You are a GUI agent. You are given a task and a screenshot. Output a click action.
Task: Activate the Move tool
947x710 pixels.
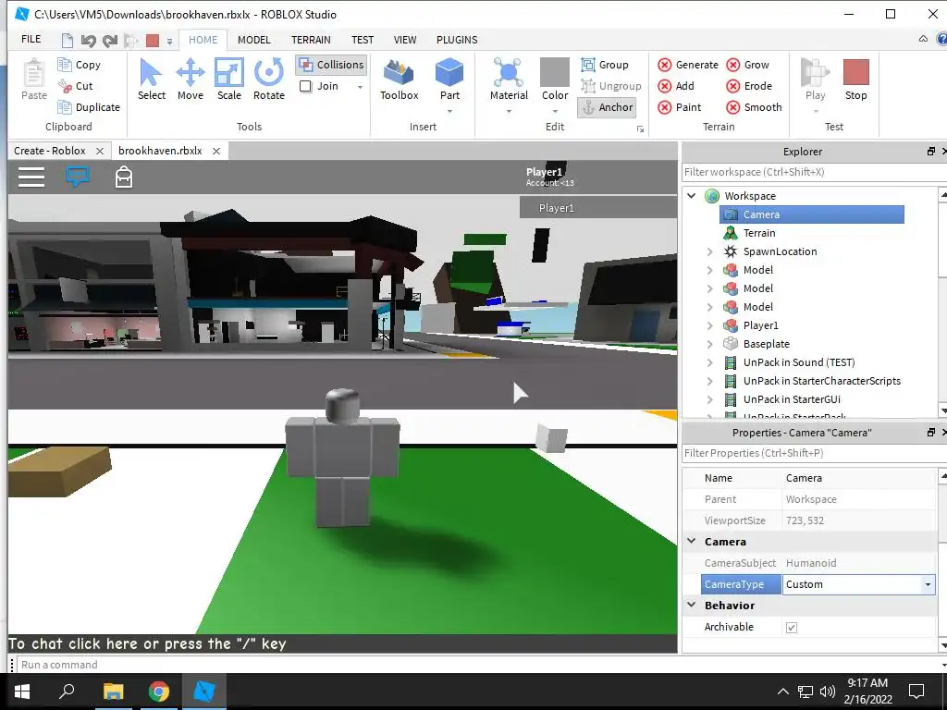pyautogui.click(x=191, y=80)
